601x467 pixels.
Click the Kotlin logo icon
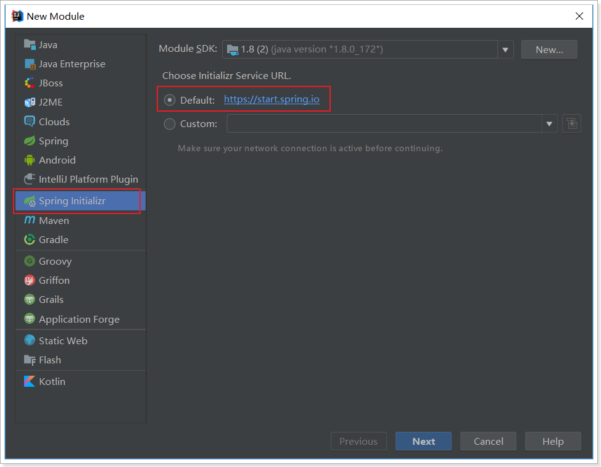(x=30, y=381)
